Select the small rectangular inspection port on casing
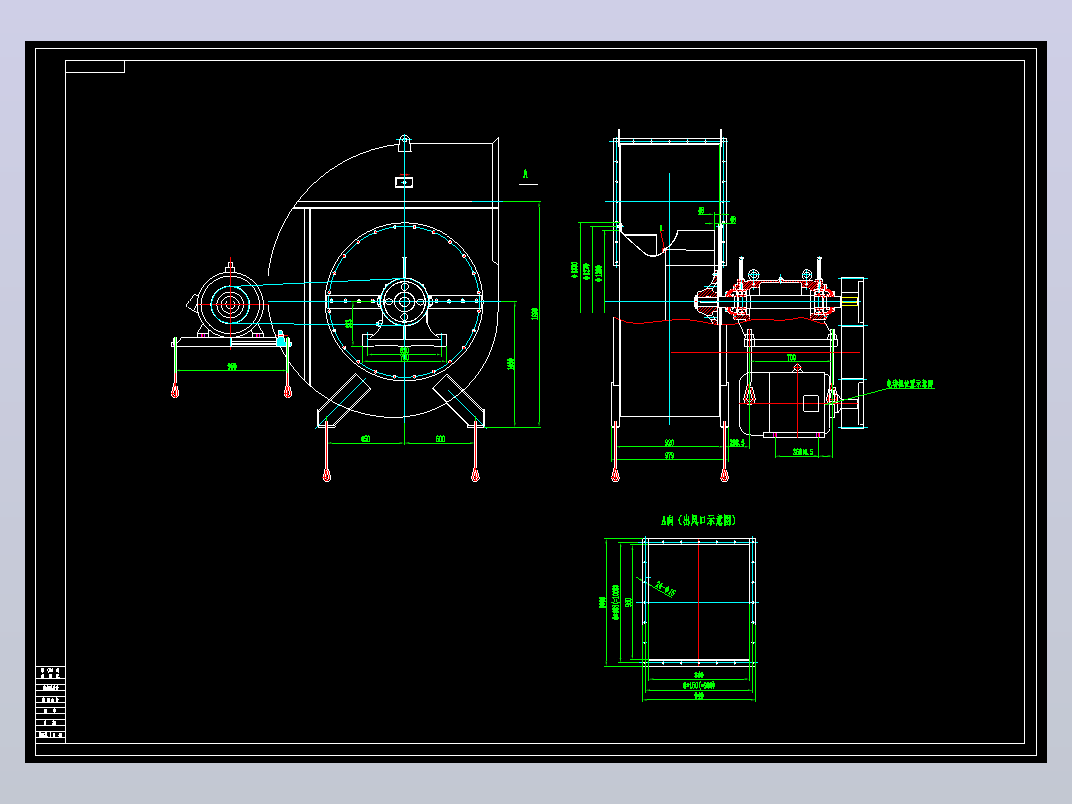This screenshot has height=804, width=1072. 404,182
